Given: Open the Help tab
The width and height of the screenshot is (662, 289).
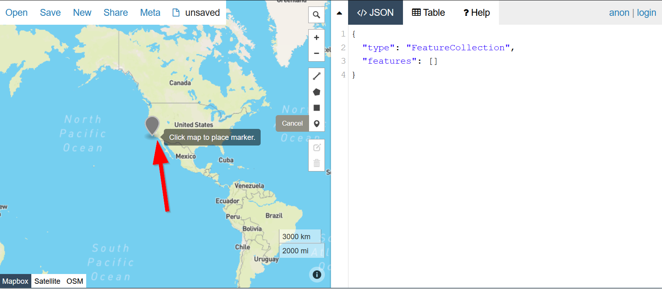Looking at the screenshot, I should tap(477, 13).
